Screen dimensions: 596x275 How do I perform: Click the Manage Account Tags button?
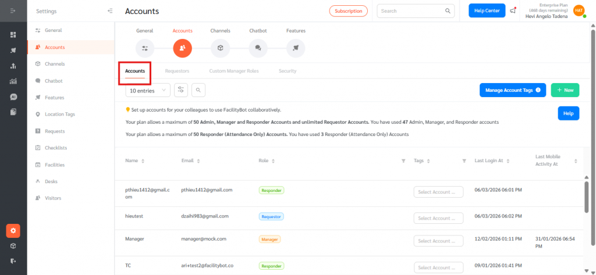pyautogui.click(x=512, y=90)
